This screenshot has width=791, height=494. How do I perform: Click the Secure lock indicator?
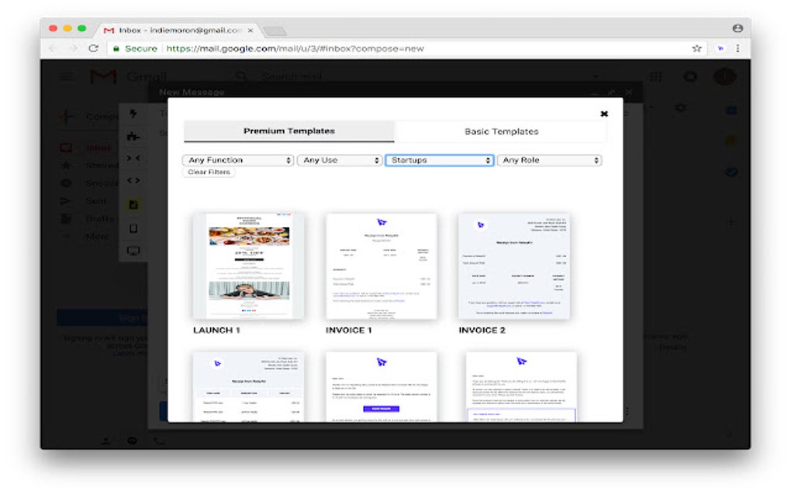click(x=135, y=48)
